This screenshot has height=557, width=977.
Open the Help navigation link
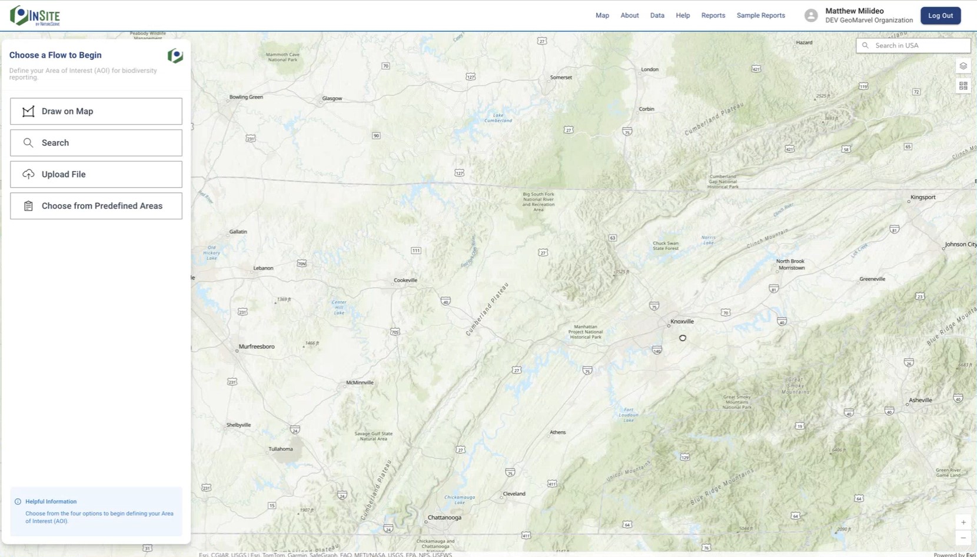click(x=683, y=15)
